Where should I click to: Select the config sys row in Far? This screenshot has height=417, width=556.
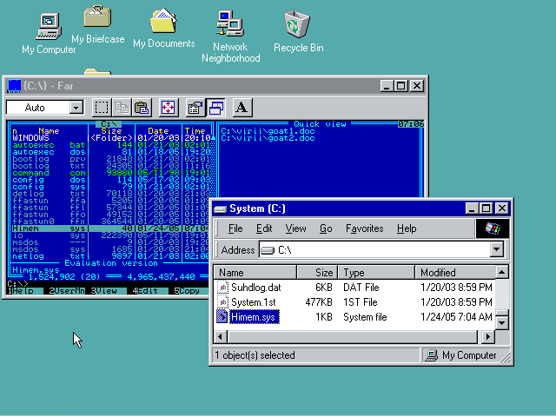click(111, 187)
